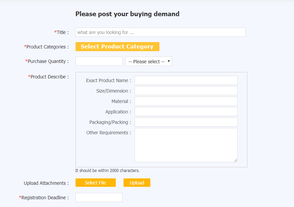
Task: Click the Product Categories label
Action: click(x=46, y=47)
